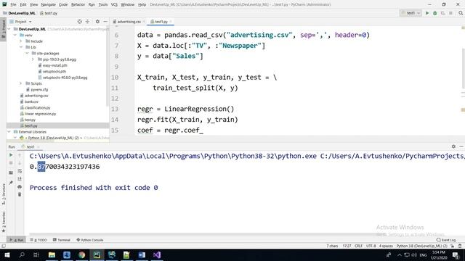Click lock icon in status bar
Screen dimensions: 465x261
[452, 246]
